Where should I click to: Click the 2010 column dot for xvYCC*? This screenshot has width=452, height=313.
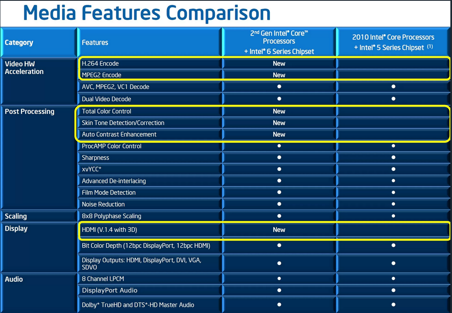(393, 169)
